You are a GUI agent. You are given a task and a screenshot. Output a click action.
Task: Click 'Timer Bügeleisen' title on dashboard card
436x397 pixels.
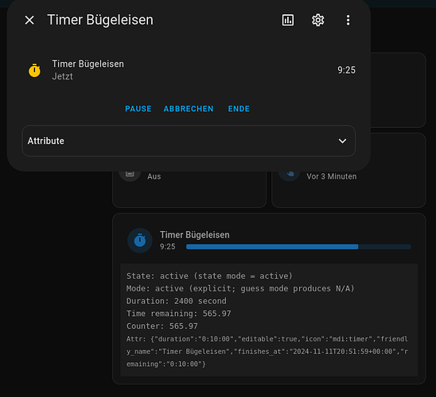tap(195, 235)
